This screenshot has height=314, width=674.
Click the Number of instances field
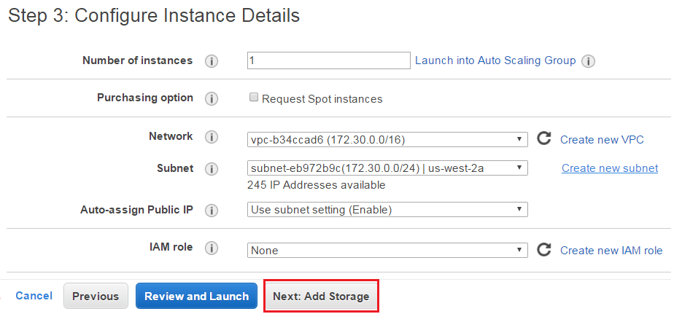[x=328, y=60]
